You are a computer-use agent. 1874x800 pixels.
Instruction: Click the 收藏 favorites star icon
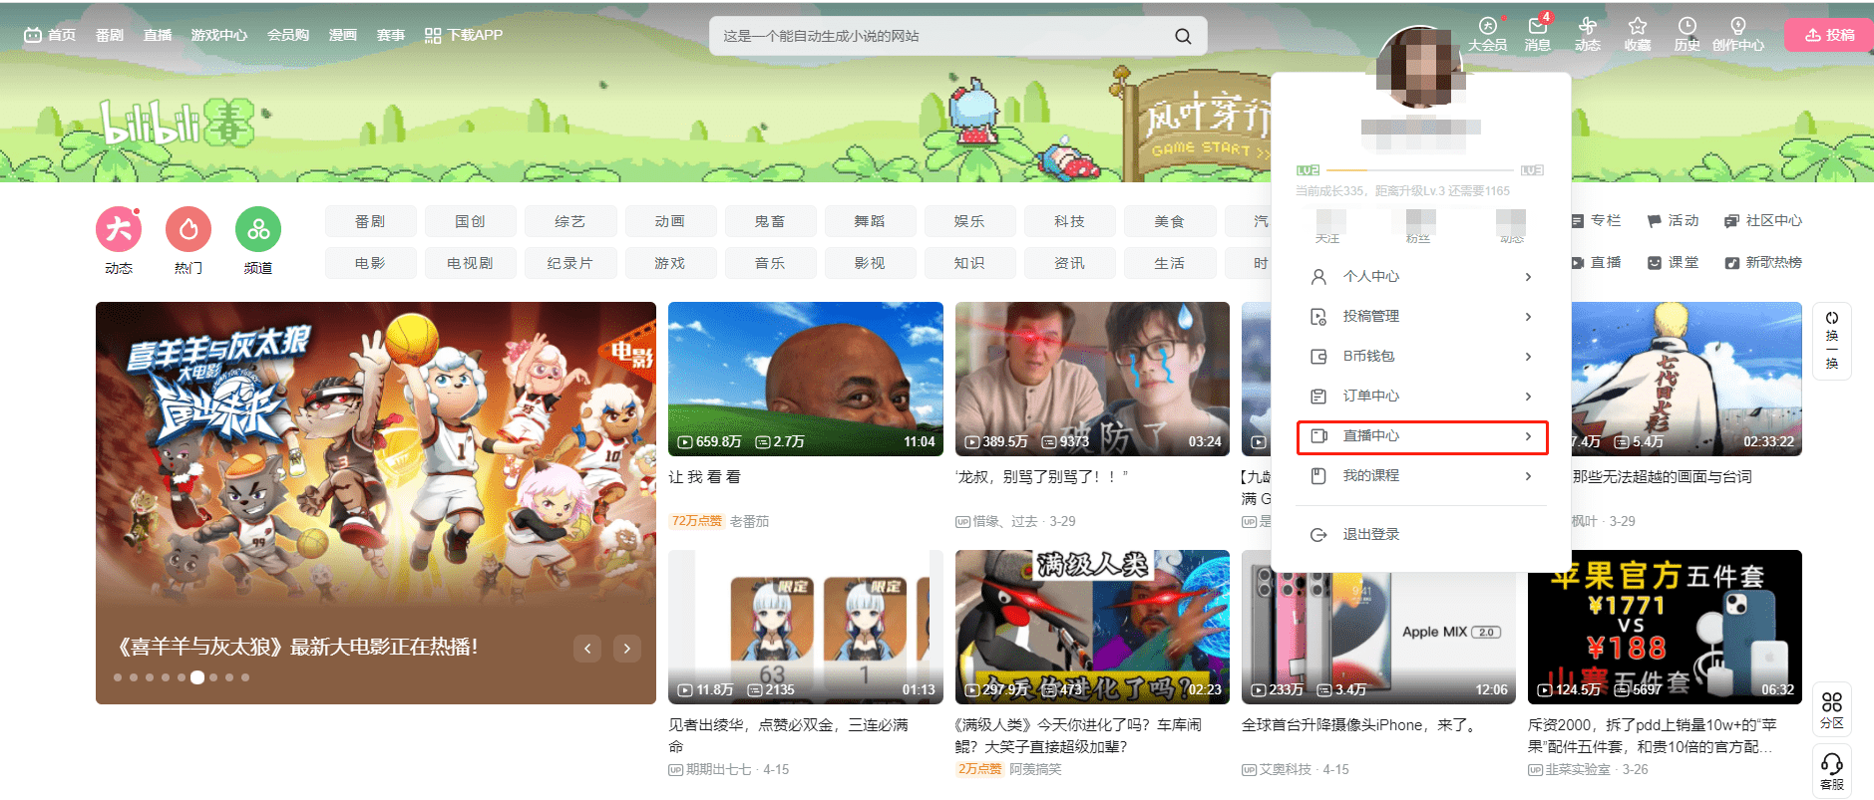click(x=1637, y=26)
